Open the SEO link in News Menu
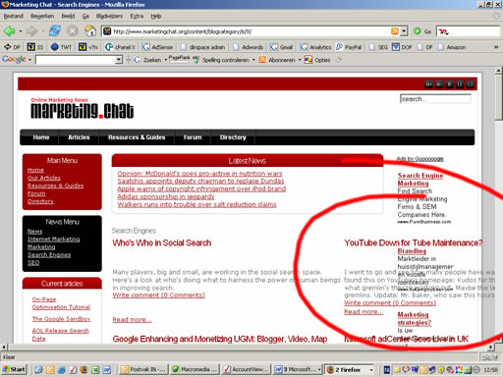503x377 pixels. [33, 263]
